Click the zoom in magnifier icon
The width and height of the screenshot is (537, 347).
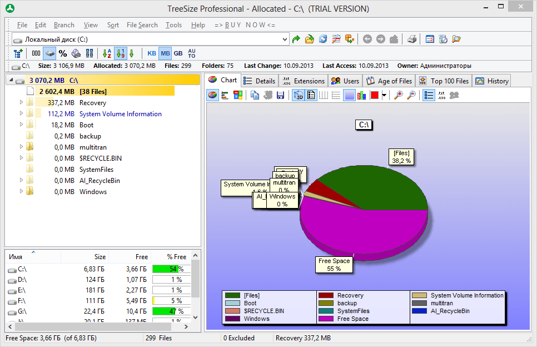398,95
